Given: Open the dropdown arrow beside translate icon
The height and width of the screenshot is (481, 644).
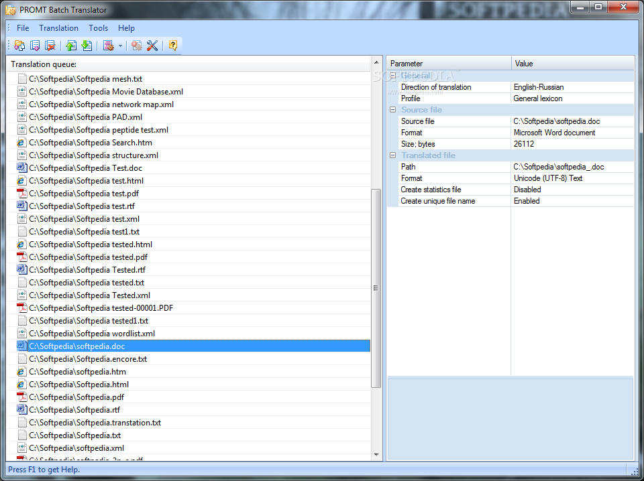Looking at the screenshot, I should (120, 46).
